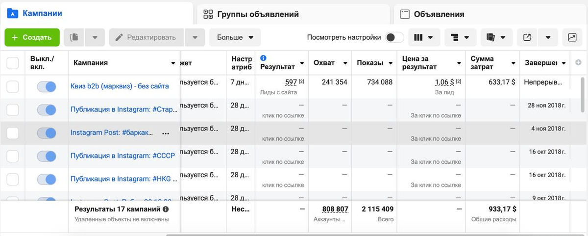Switch to the Кампании tab

[x=97, y=14]
